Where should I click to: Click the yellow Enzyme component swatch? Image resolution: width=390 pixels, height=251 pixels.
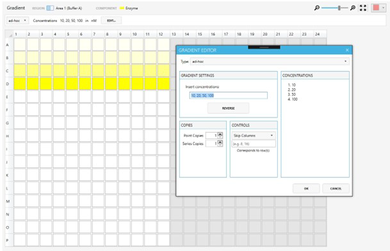(122, 8)
